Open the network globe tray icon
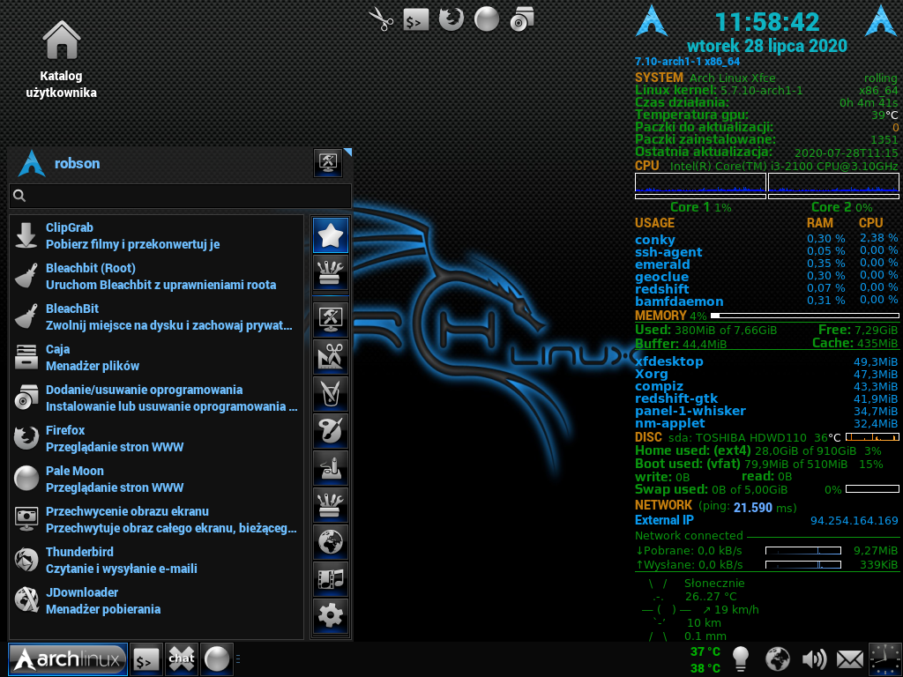The height and width of the screenshot is (677, 903). pos(778,659)
